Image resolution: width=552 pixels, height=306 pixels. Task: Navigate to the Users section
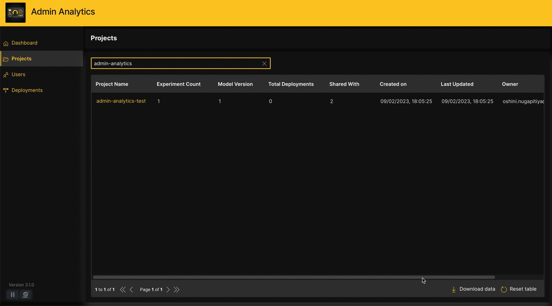point(18,74)
